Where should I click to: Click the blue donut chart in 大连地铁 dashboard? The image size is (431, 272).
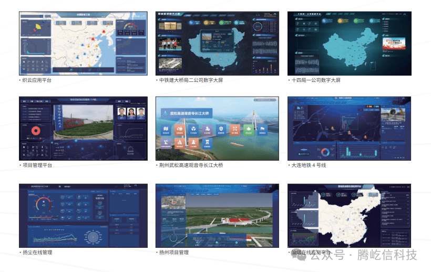(326, 152)
